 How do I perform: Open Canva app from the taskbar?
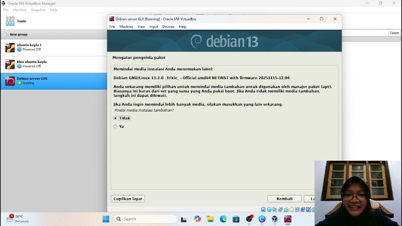[x=262, y=219]
